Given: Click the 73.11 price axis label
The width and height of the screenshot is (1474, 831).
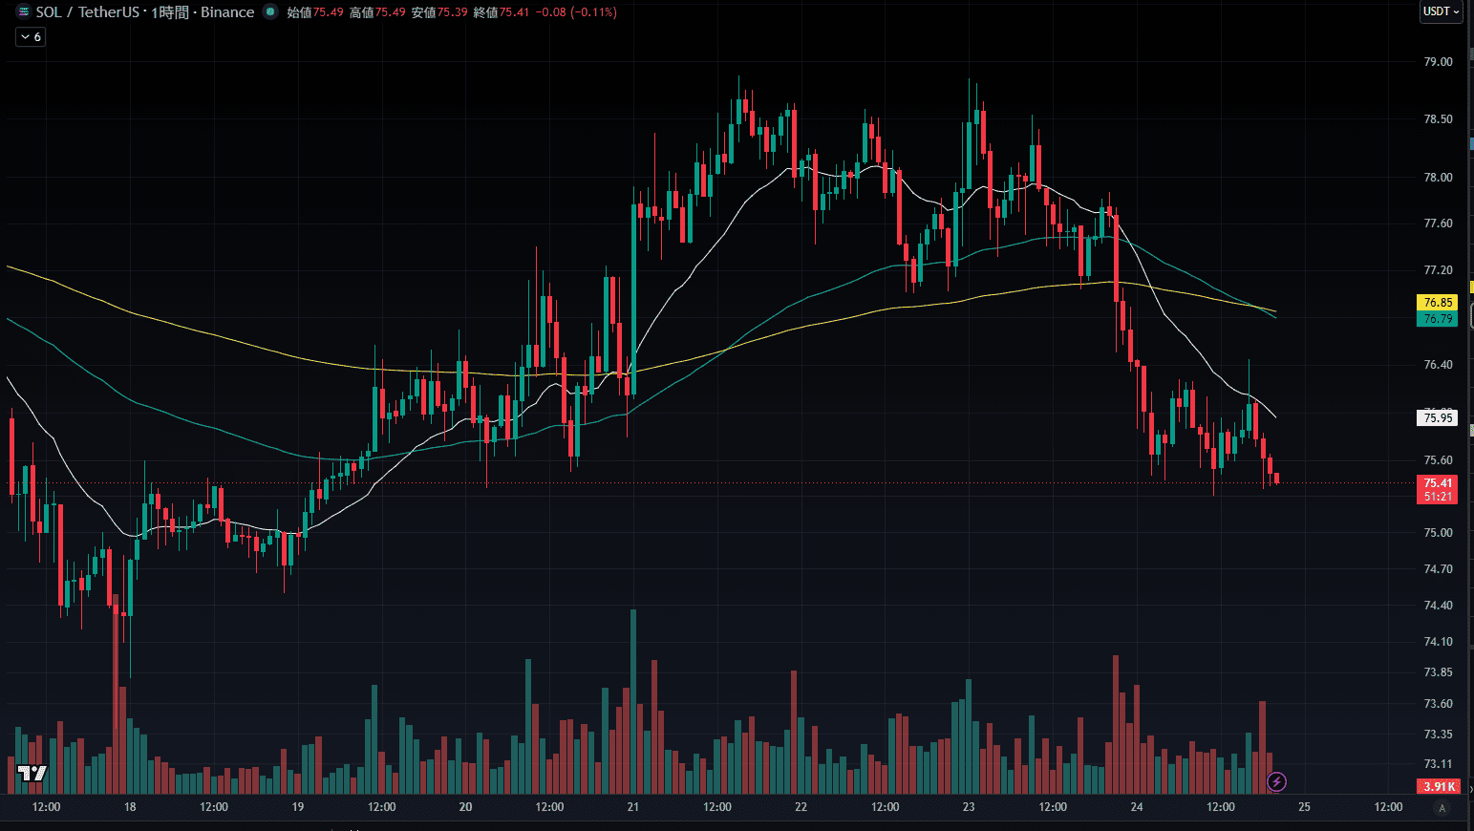Looking at the screenshot, I should pyautogui.click(x=1438, y=764).
